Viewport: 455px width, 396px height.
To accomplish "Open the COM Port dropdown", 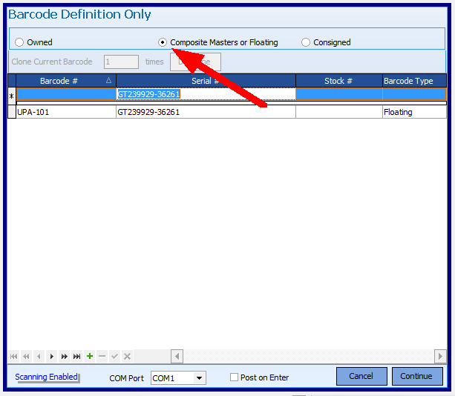I will (199, 378).
